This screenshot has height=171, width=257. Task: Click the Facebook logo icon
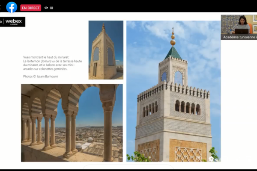[12, 7]
